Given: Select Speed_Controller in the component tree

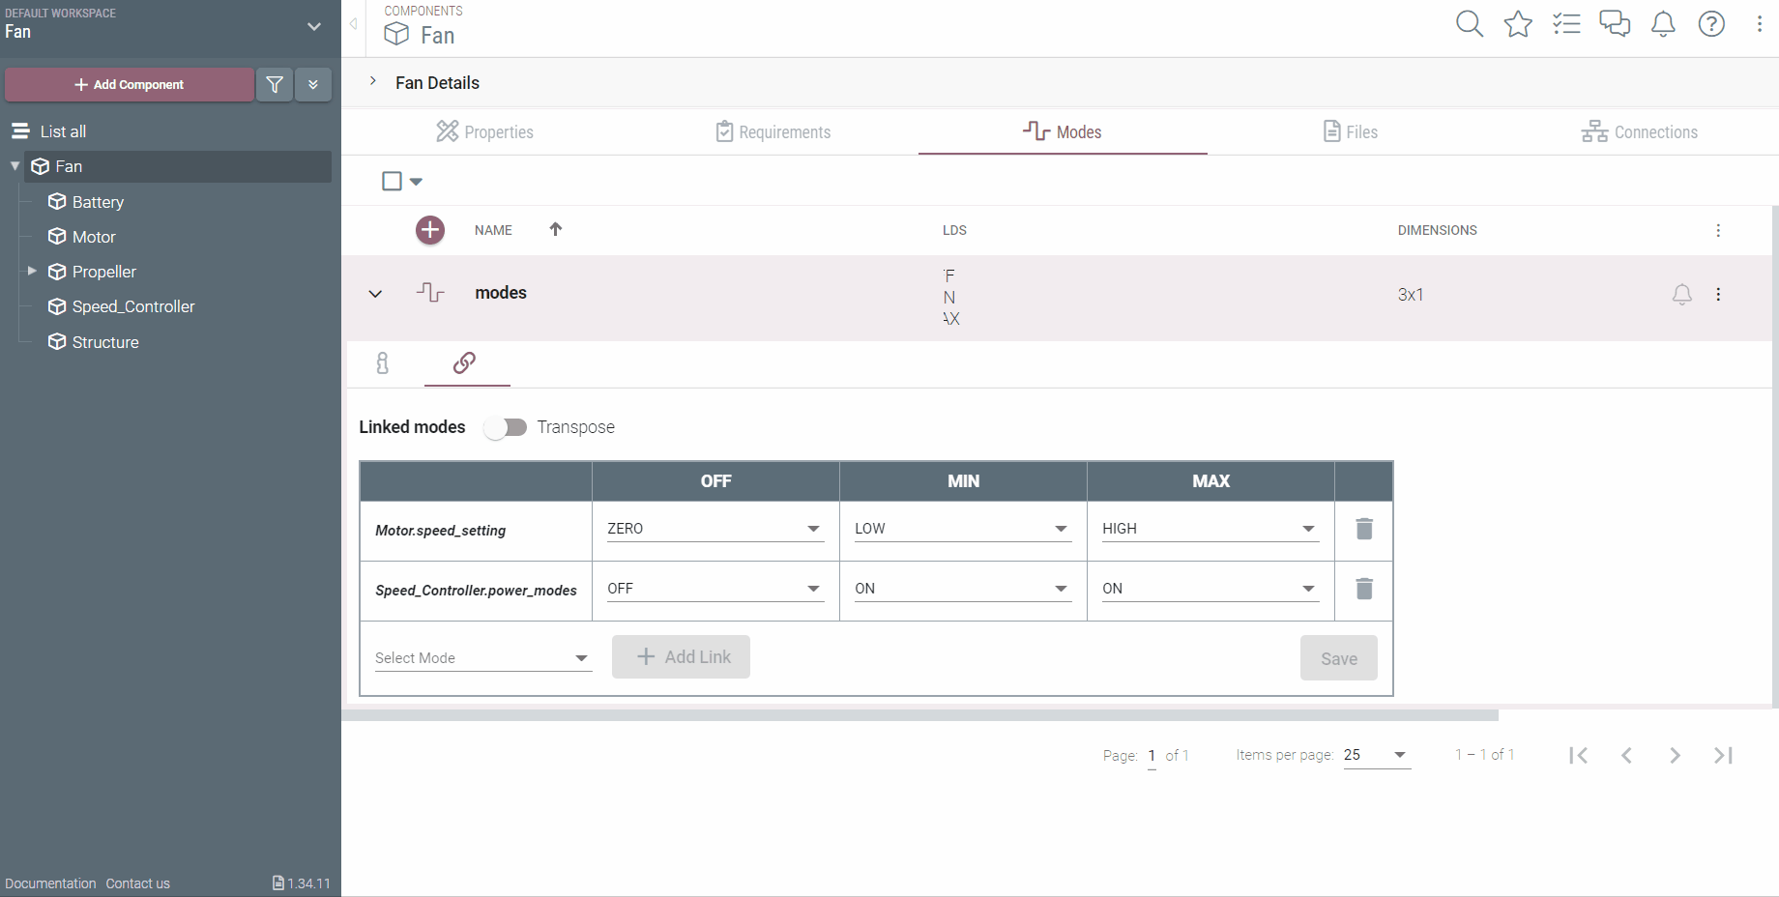Looking at the screenshot, I should coord(133,306).
